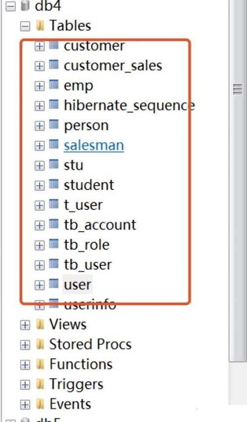Select the tb_role table entry
The width and height of the screenshot is (247, 422).
tap(87, 245)
